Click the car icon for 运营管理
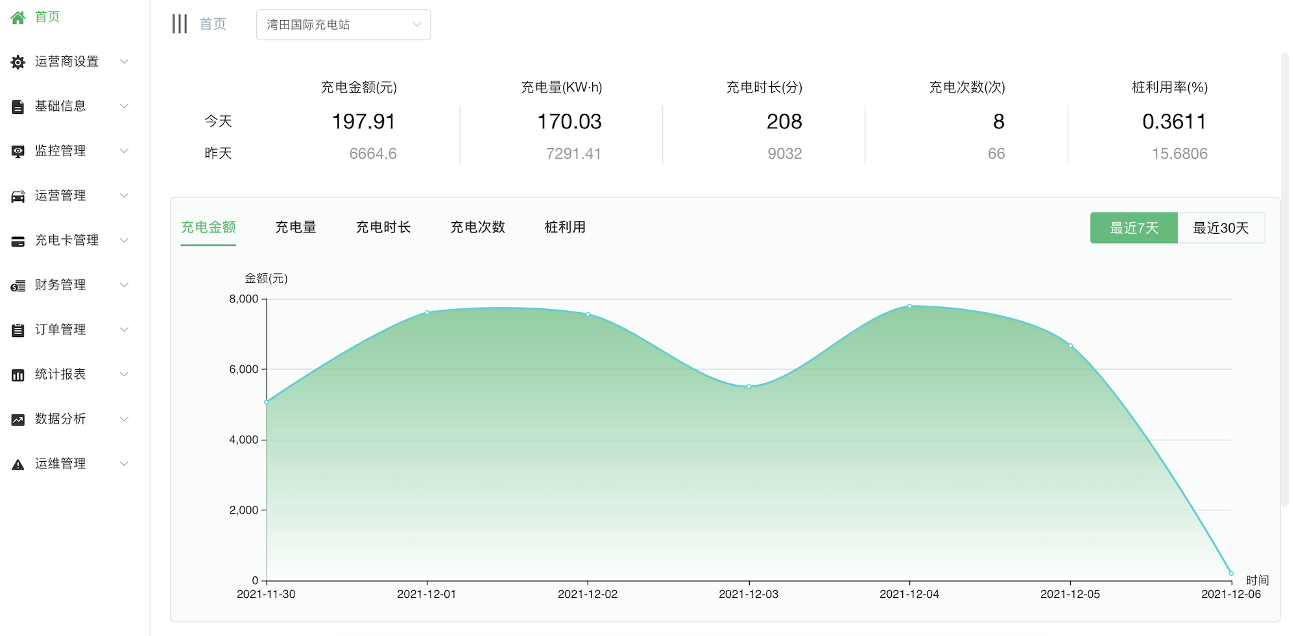The height and width of the screenshot is (636, 1294). [18, 196]
